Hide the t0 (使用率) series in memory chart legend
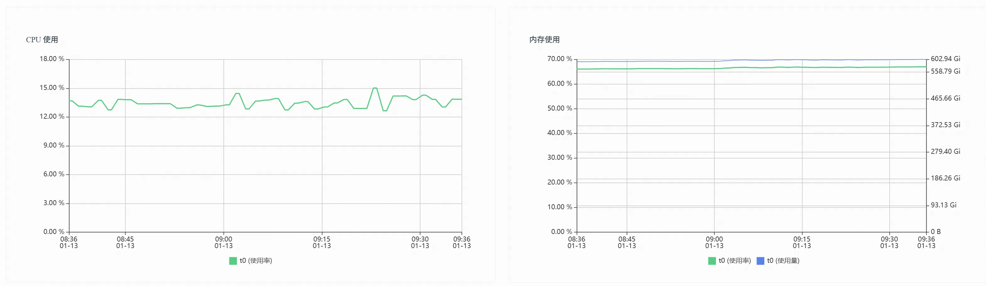The width and height of the screenshot is (986, 286). click(x=734, y=261)
